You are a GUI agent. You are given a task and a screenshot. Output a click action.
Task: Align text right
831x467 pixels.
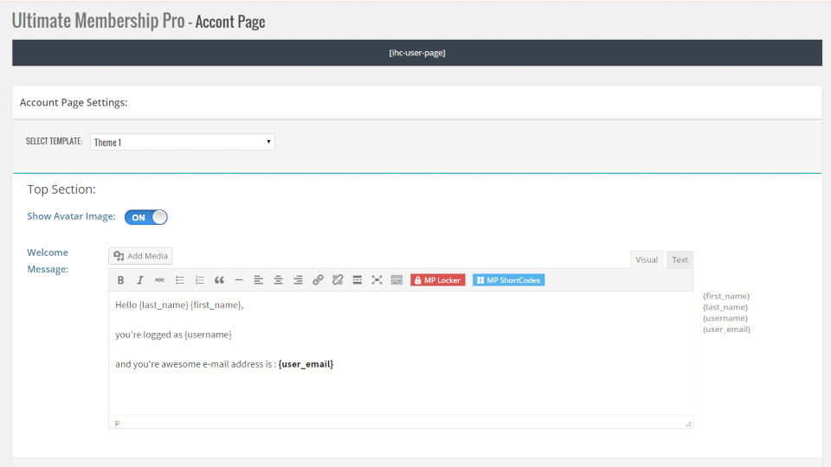coord(298,280)
